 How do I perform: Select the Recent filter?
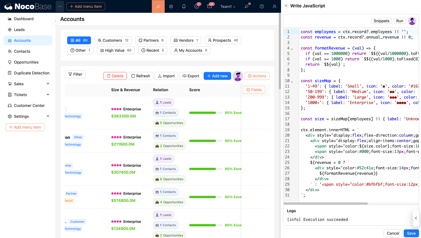pyautogui.click(x=153, y=50)
